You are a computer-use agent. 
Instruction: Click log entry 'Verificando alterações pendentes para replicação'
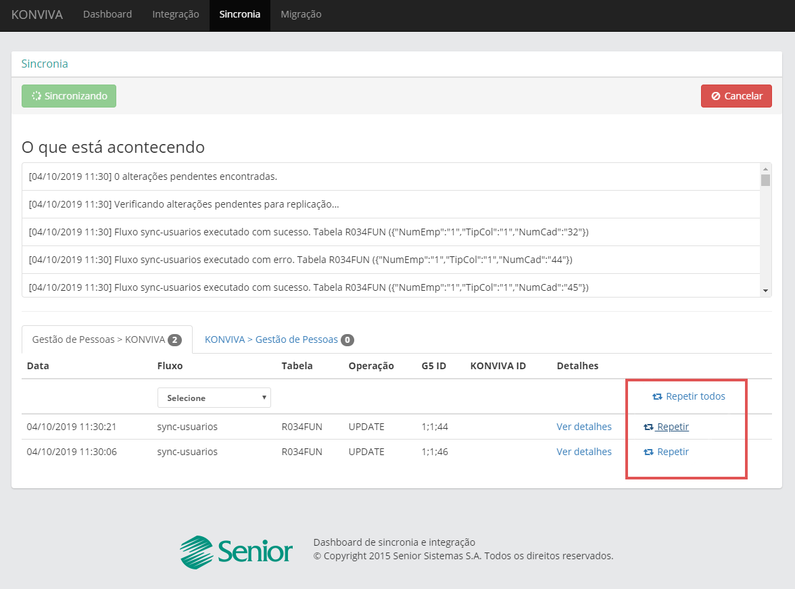tap(391, 204)
